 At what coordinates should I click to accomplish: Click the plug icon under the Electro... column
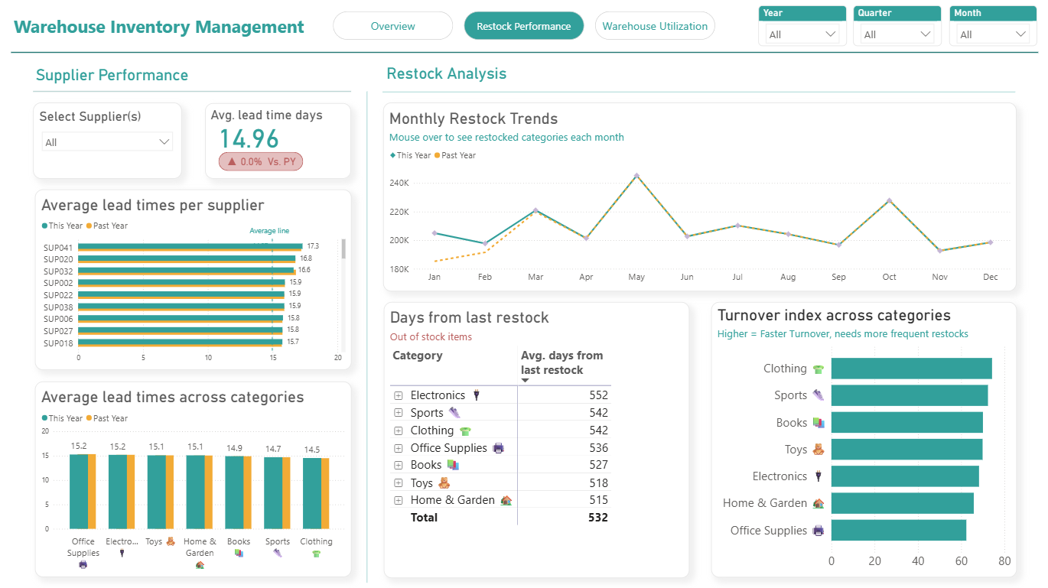click(x=122, y=553)
